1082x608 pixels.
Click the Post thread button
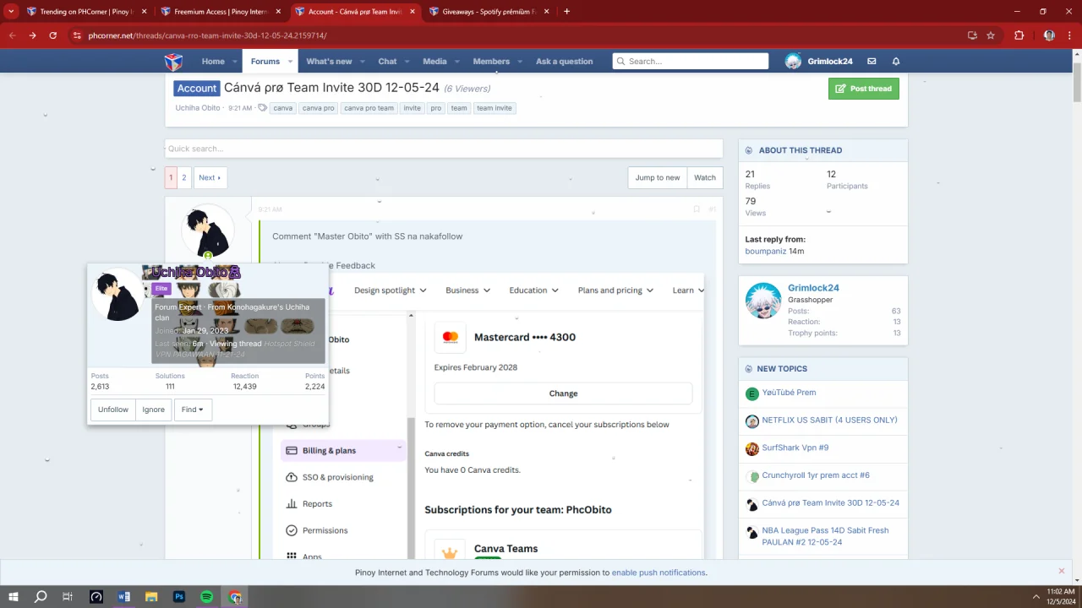[x=864, y=89]
